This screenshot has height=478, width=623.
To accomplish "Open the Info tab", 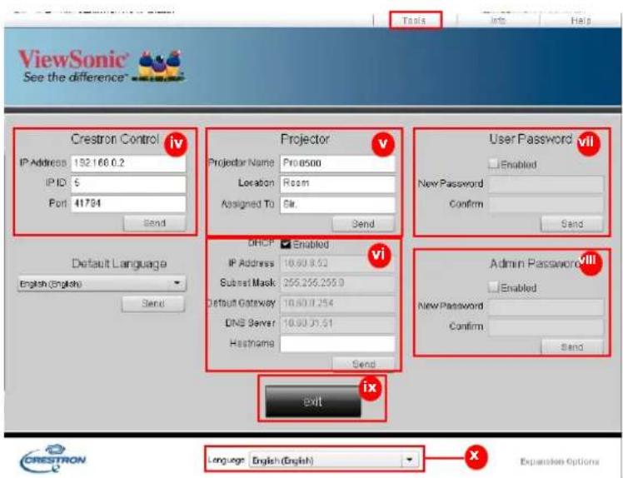I will point(498,20).
